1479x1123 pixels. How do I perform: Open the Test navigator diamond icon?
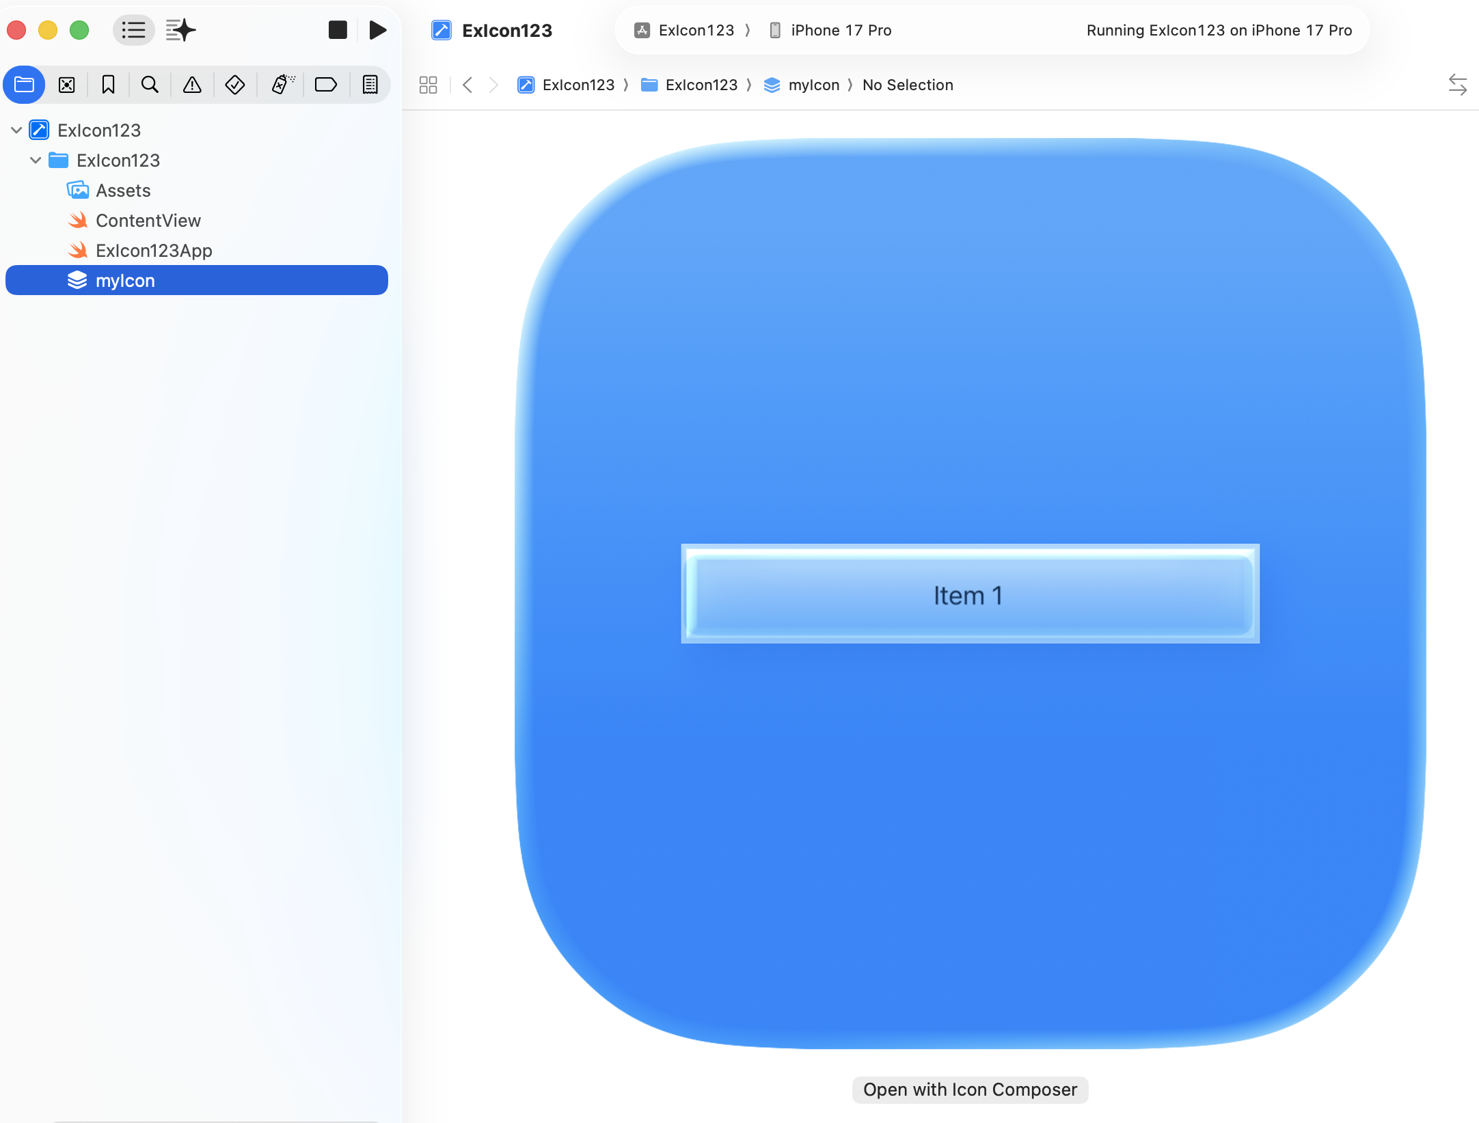(234, 85)
